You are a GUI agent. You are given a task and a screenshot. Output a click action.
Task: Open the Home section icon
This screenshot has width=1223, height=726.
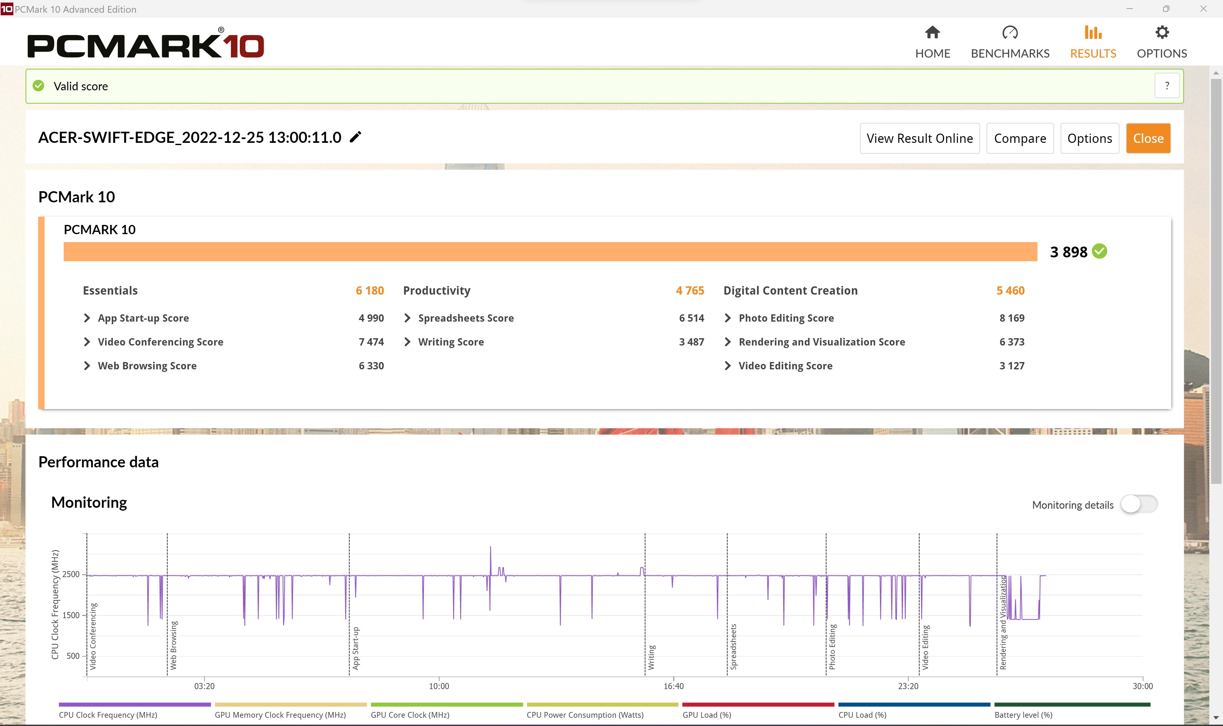click(932, 32)
